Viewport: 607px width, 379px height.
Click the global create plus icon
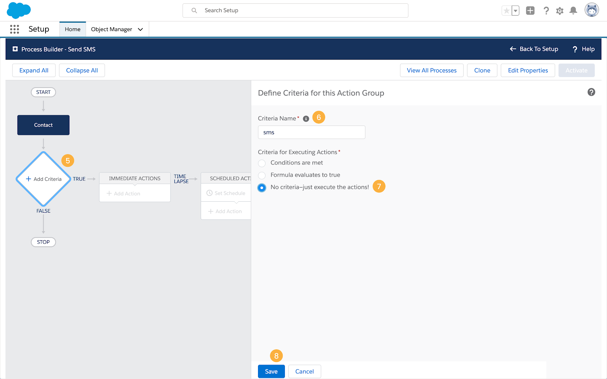pyautogui.click(x=530, y=11)
